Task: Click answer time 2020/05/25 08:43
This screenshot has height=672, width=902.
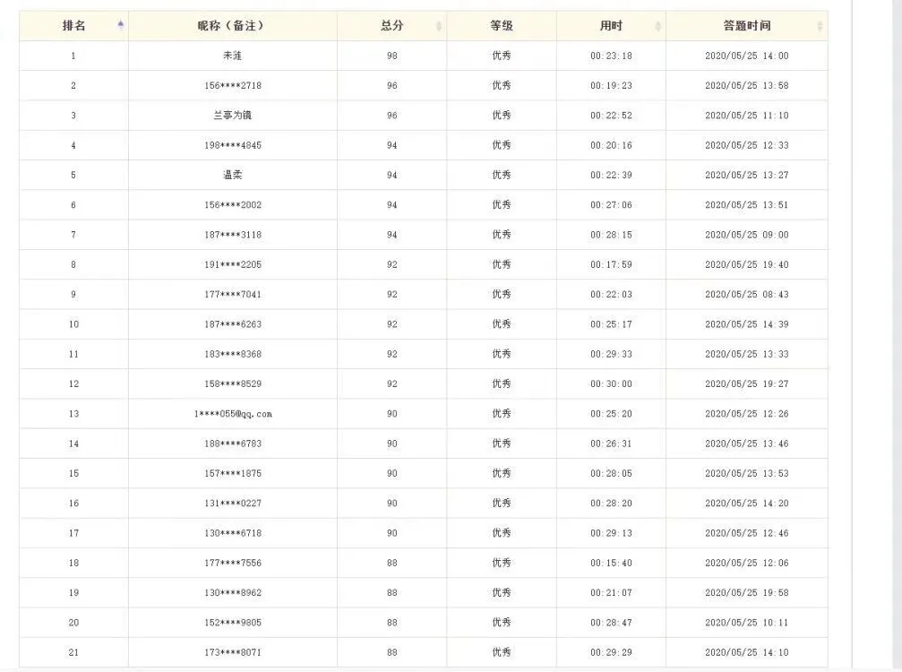Action: (x=746, y=294)
